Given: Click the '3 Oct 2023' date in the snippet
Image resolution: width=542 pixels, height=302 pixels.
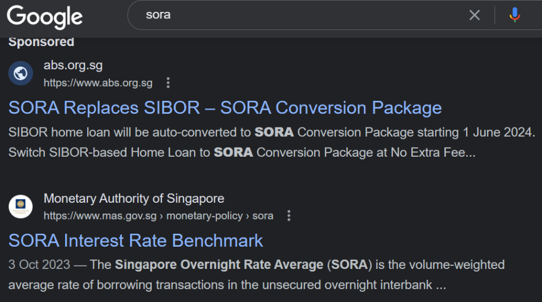Looking at the screenshot, I should tap(40, 265).
